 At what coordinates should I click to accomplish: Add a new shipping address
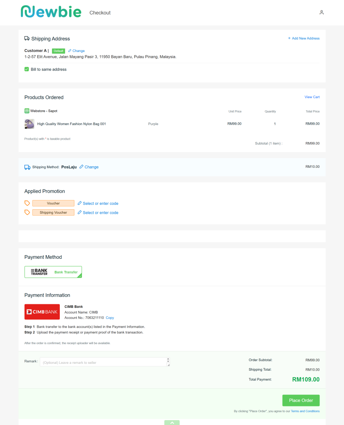(x=303, y=38)
